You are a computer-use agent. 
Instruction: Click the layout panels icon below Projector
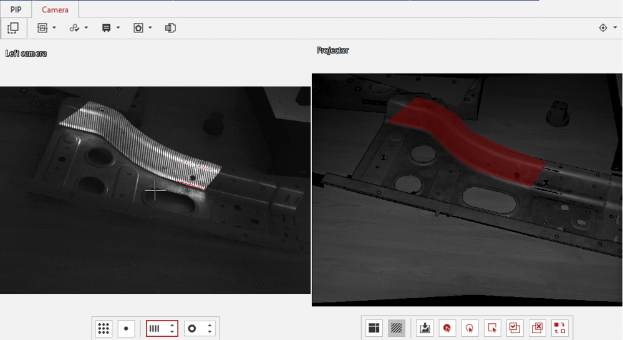tap(374, 328)
